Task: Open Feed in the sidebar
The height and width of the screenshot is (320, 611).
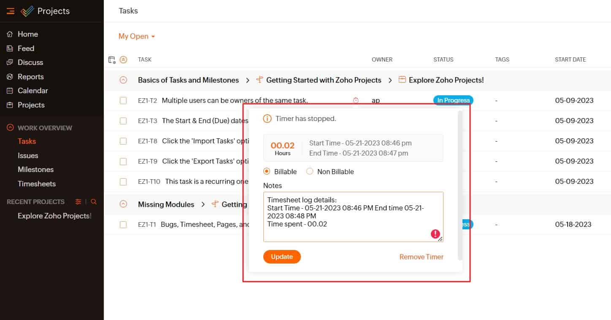Action: (x=26, y=48)
